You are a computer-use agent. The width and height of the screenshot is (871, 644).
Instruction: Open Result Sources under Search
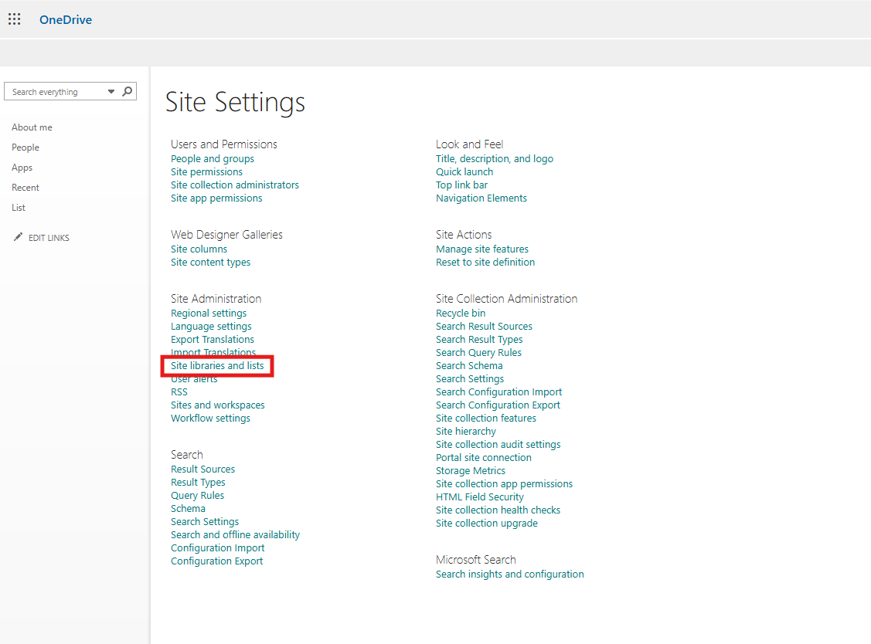click(x=202, y=469)
